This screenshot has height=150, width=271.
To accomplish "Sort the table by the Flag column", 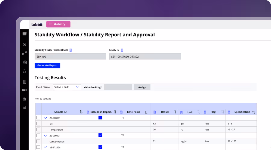I will 223,112.
